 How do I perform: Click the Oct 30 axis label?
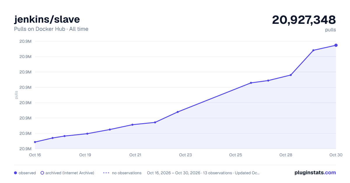tap(335, 155)
